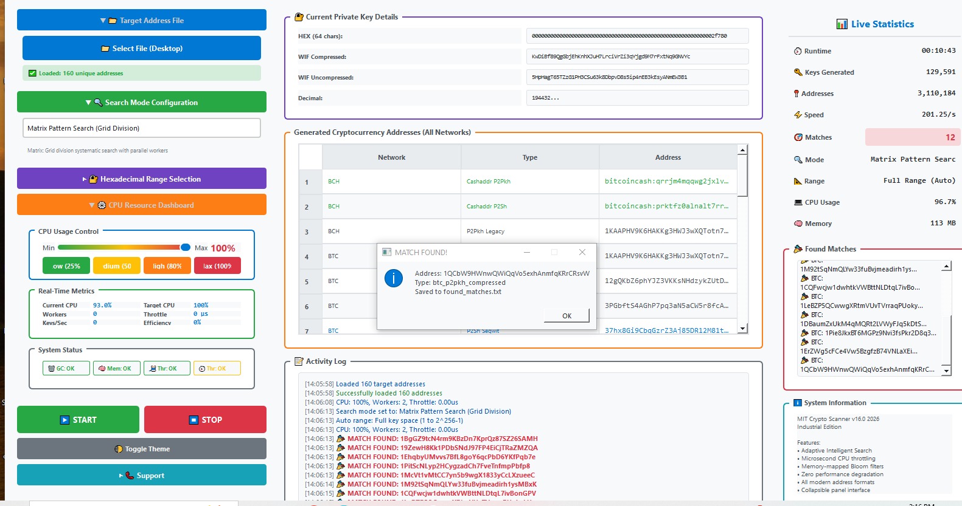Select the Network column header
The height and width of the screenshot is (506, 962).
tap(391, 157)
